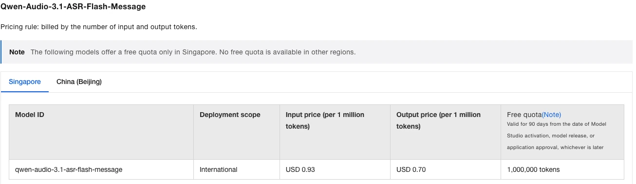636x184 pixels.
Task: Switch to the China (Beijing) tab
Action: [79, 82]
